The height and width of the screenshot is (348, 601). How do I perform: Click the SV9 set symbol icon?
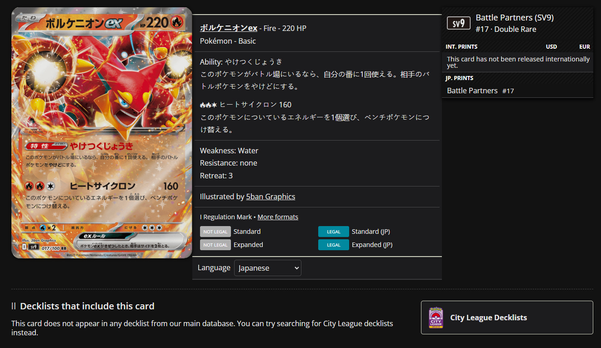(x=459, y=23)
